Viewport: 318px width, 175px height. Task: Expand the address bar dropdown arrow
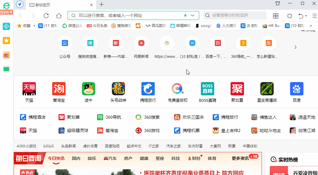(193, 15)
